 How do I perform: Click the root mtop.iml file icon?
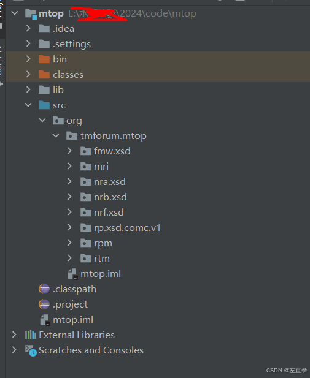tap(45, 320)
